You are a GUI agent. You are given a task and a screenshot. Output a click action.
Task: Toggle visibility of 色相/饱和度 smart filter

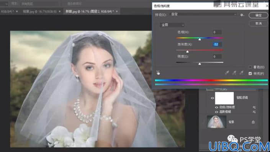(217, 107)
